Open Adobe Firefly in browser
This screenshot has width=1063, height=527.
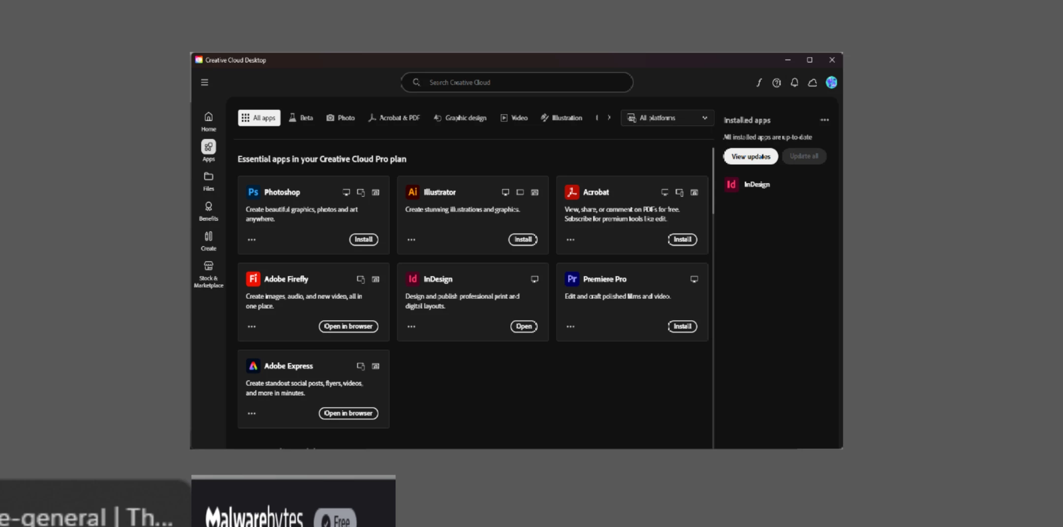(348, 326)
